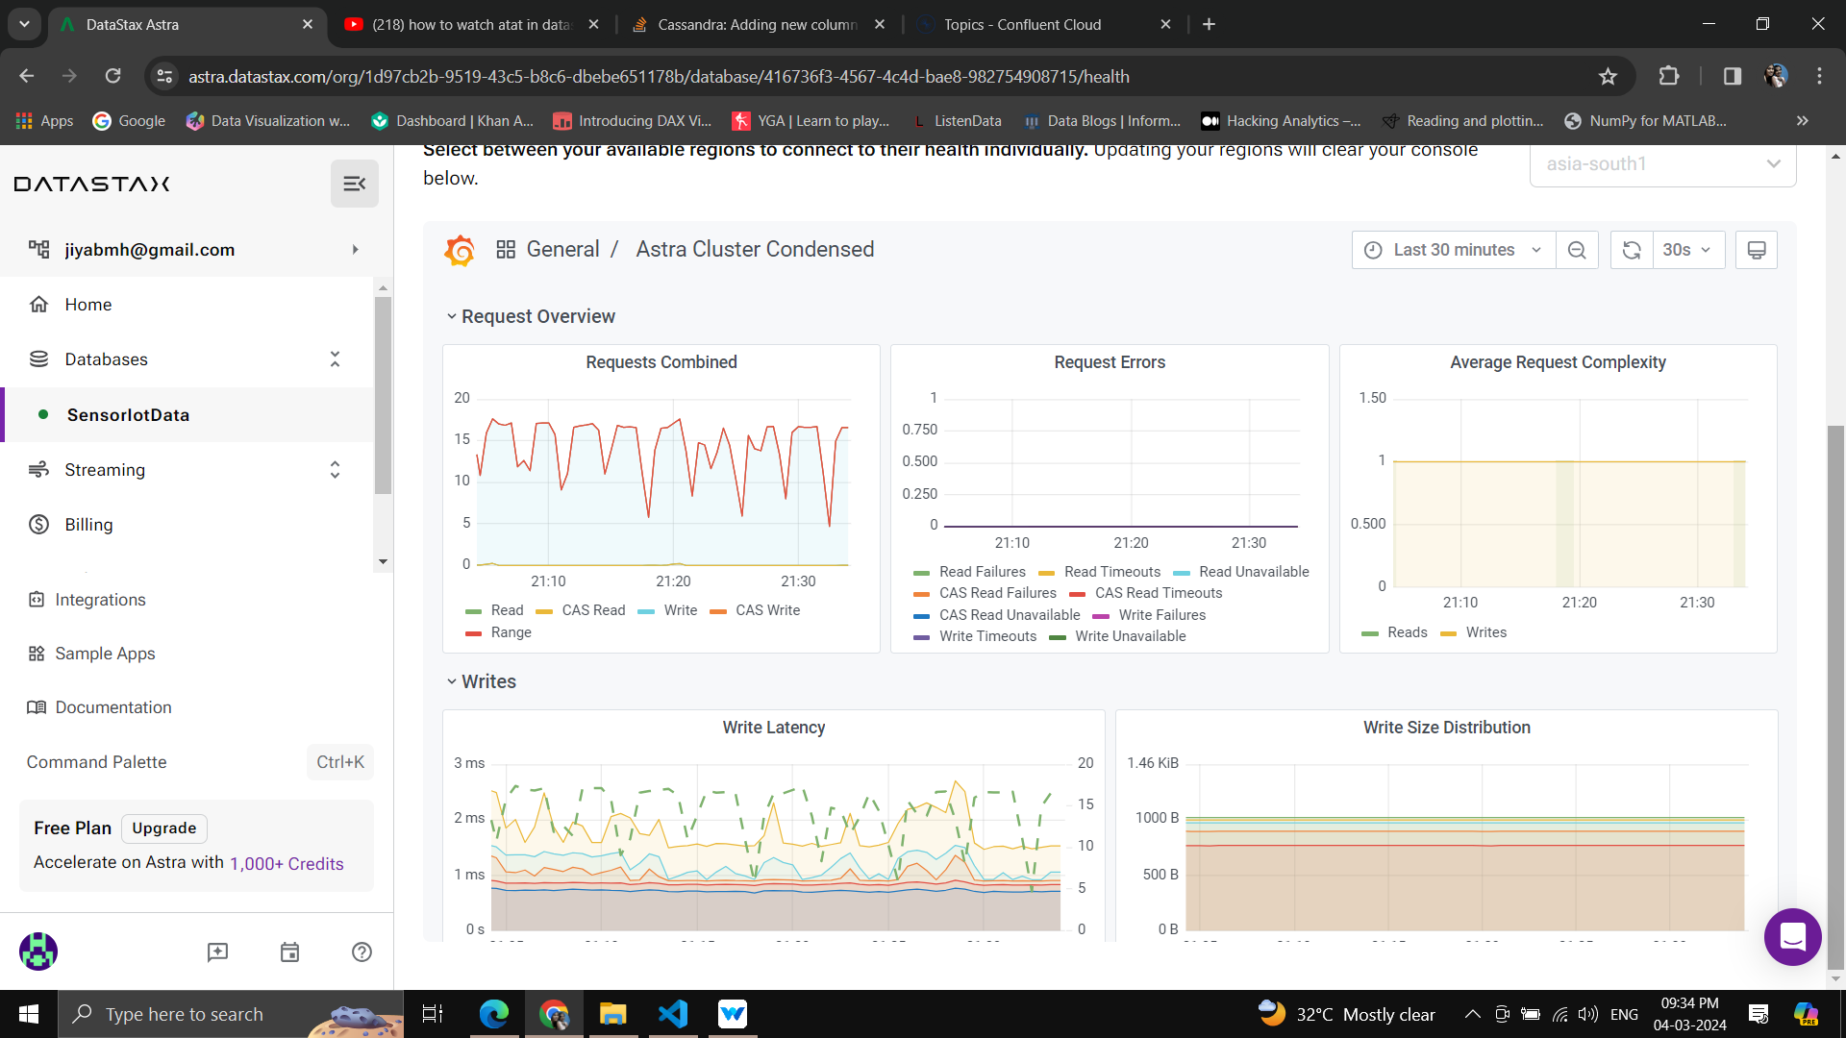The width and height of the screenshot is (1846, 1038).
Task: Click the feedback message icon in sidebar footer
Action: [x=217, y=951]
